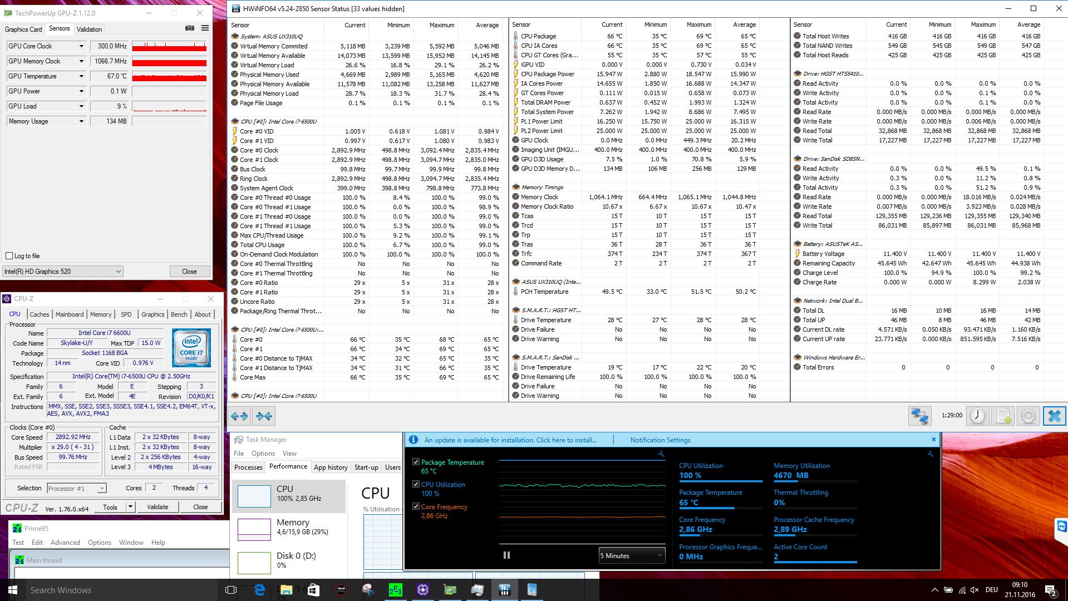
Task: Switch to Validation tab in GPU-Z
Action: pyautogui.click(x=90, y=29)
